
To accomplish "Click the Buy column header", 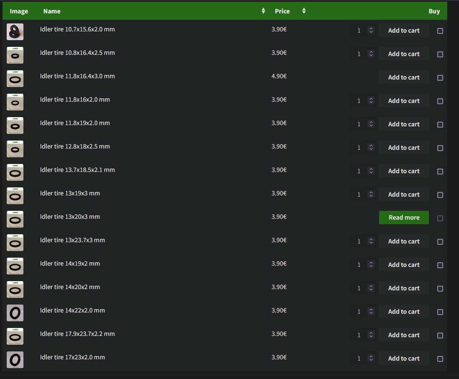I will pos(434,11).
